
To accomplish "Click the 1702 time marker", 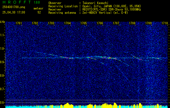I will [x=35, y=23].
